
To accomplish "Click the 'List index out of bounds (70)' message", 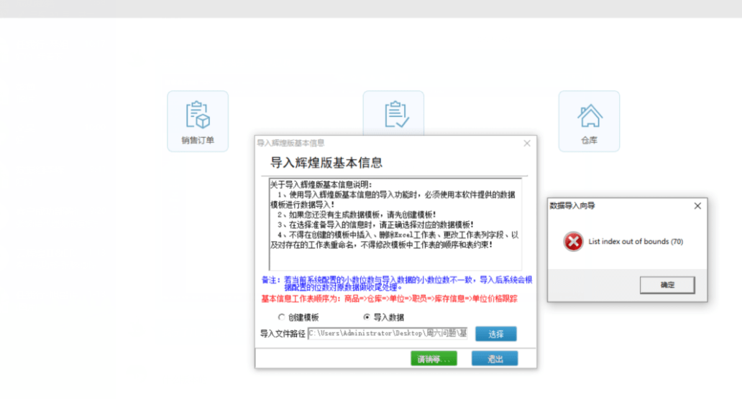I will (636, 241).
